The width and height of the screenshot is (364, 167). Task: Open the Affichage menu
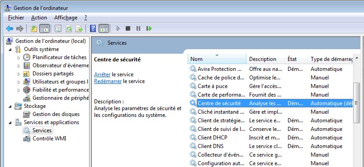(x=66, y=18)
